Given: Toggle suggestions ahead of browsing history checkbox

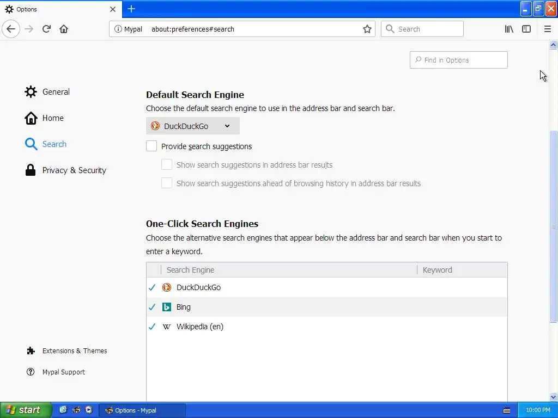Looking at the screenshot, I should click(167, 183).
